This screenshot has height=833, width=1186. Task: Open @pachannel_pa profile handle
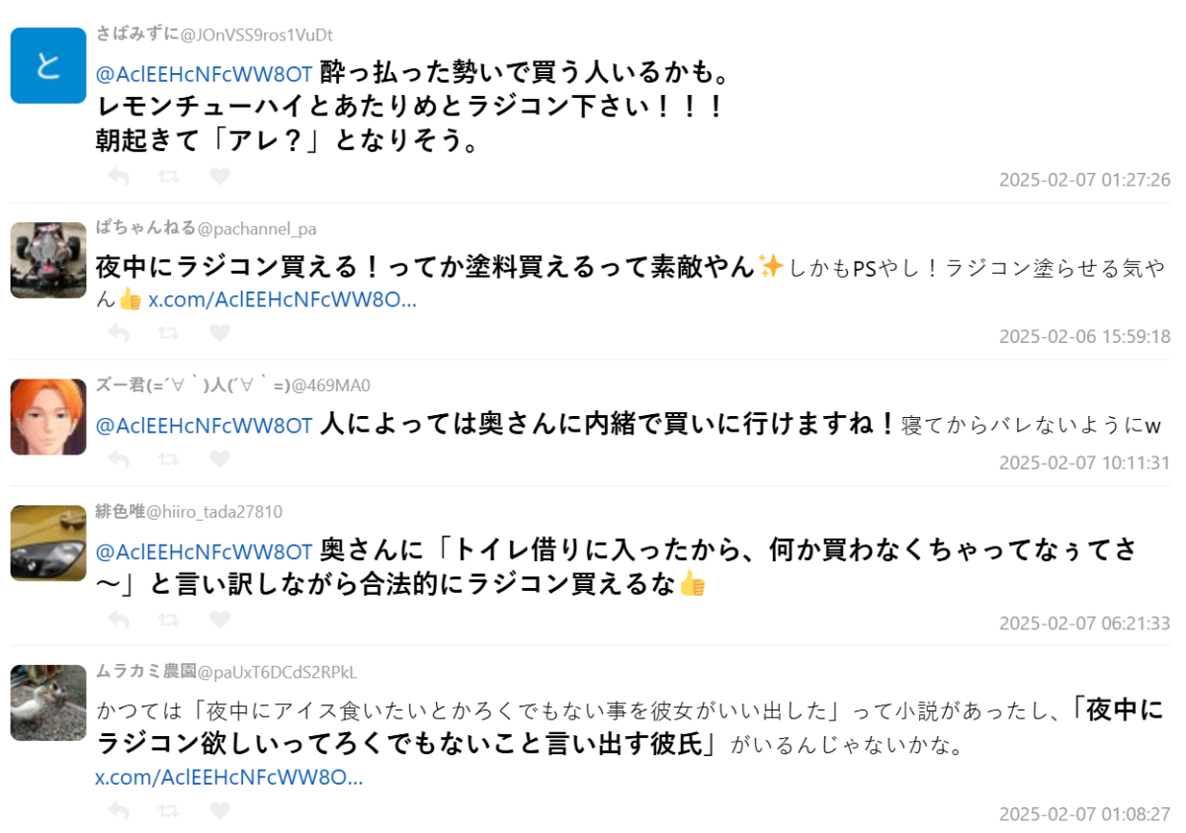257,229
